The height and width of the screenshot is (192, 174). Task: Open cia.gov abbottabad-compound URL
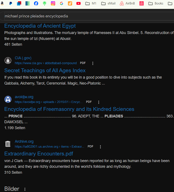click(46, 63)
